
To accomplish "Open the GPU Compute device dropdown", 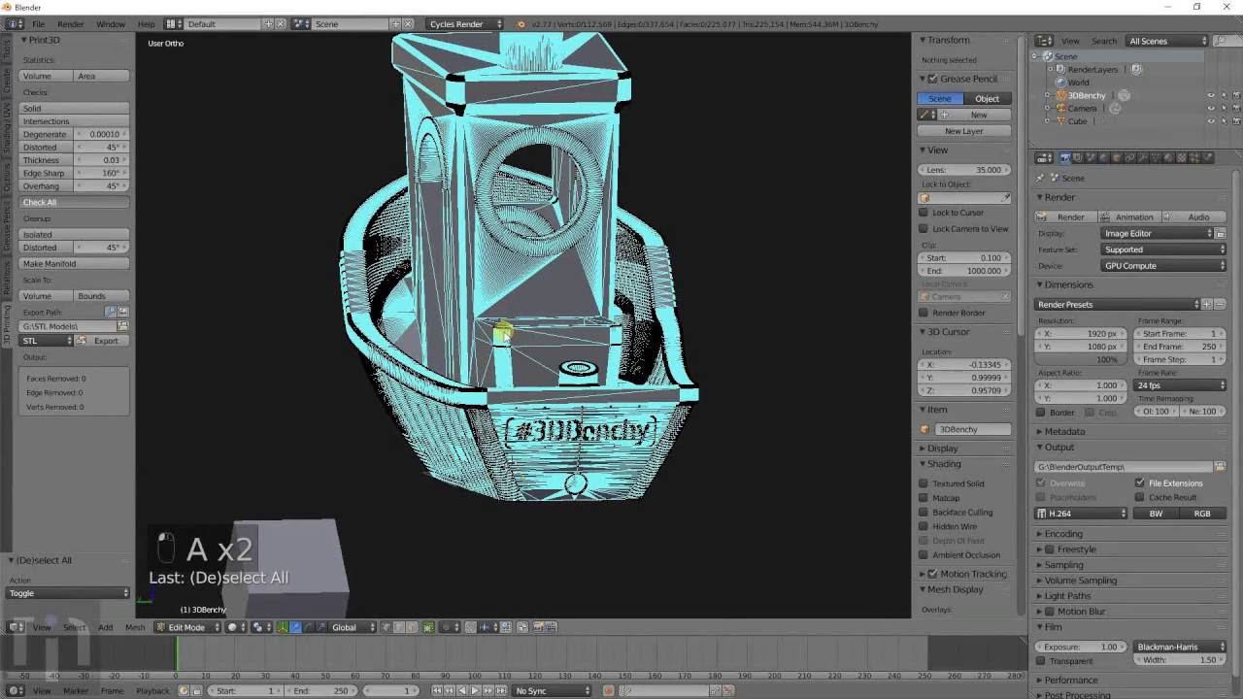I will 1164,265.
